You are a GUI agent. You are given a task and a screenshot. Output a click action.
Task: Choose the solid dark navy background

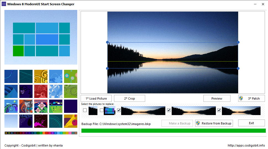pyautogui.click(x=71, y=106)
